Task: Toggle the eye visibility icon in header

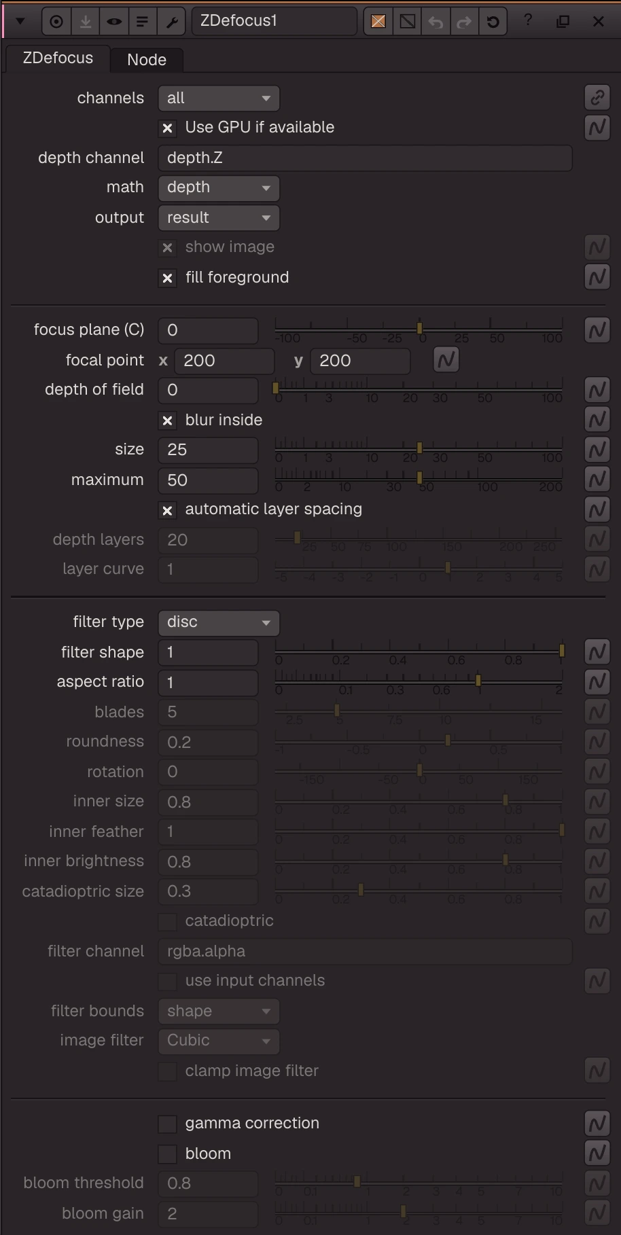Action: (x=114, y=22)
